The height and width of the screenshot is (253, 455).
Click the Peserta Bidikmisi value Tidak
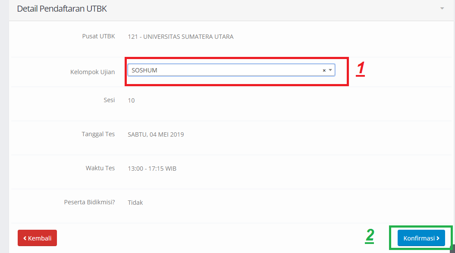click(x=135, y=203)
